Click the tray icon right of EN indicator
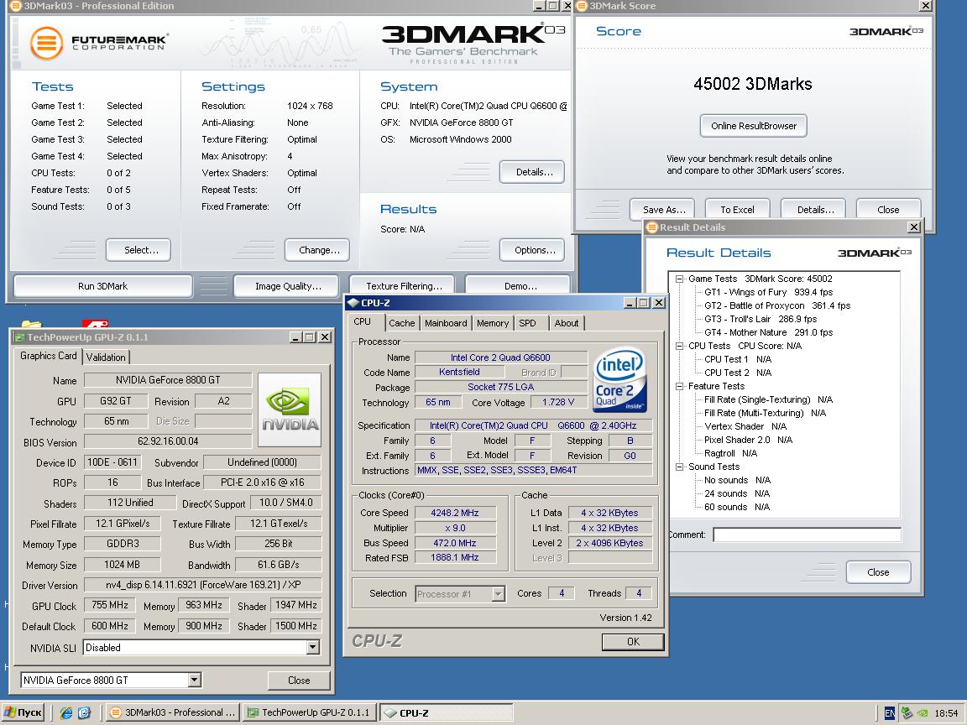967x725 pixels. 906,713
